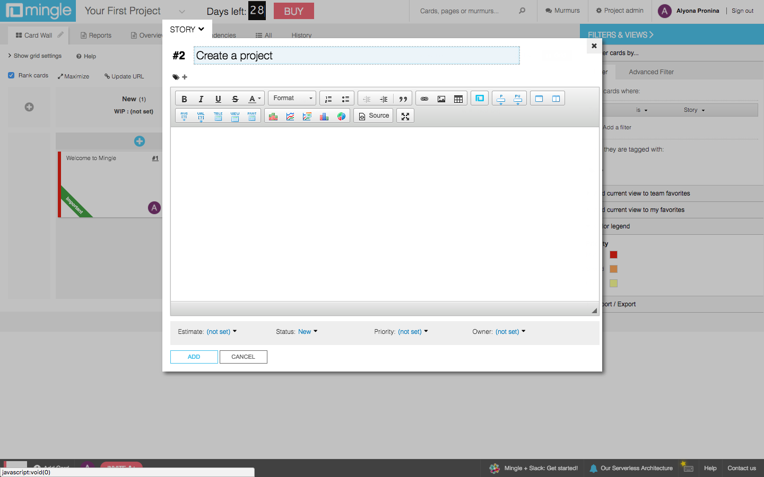Switch to the Advanced Filter tab
The height and width of the screenshot is (477, 764).
[652, 72]
